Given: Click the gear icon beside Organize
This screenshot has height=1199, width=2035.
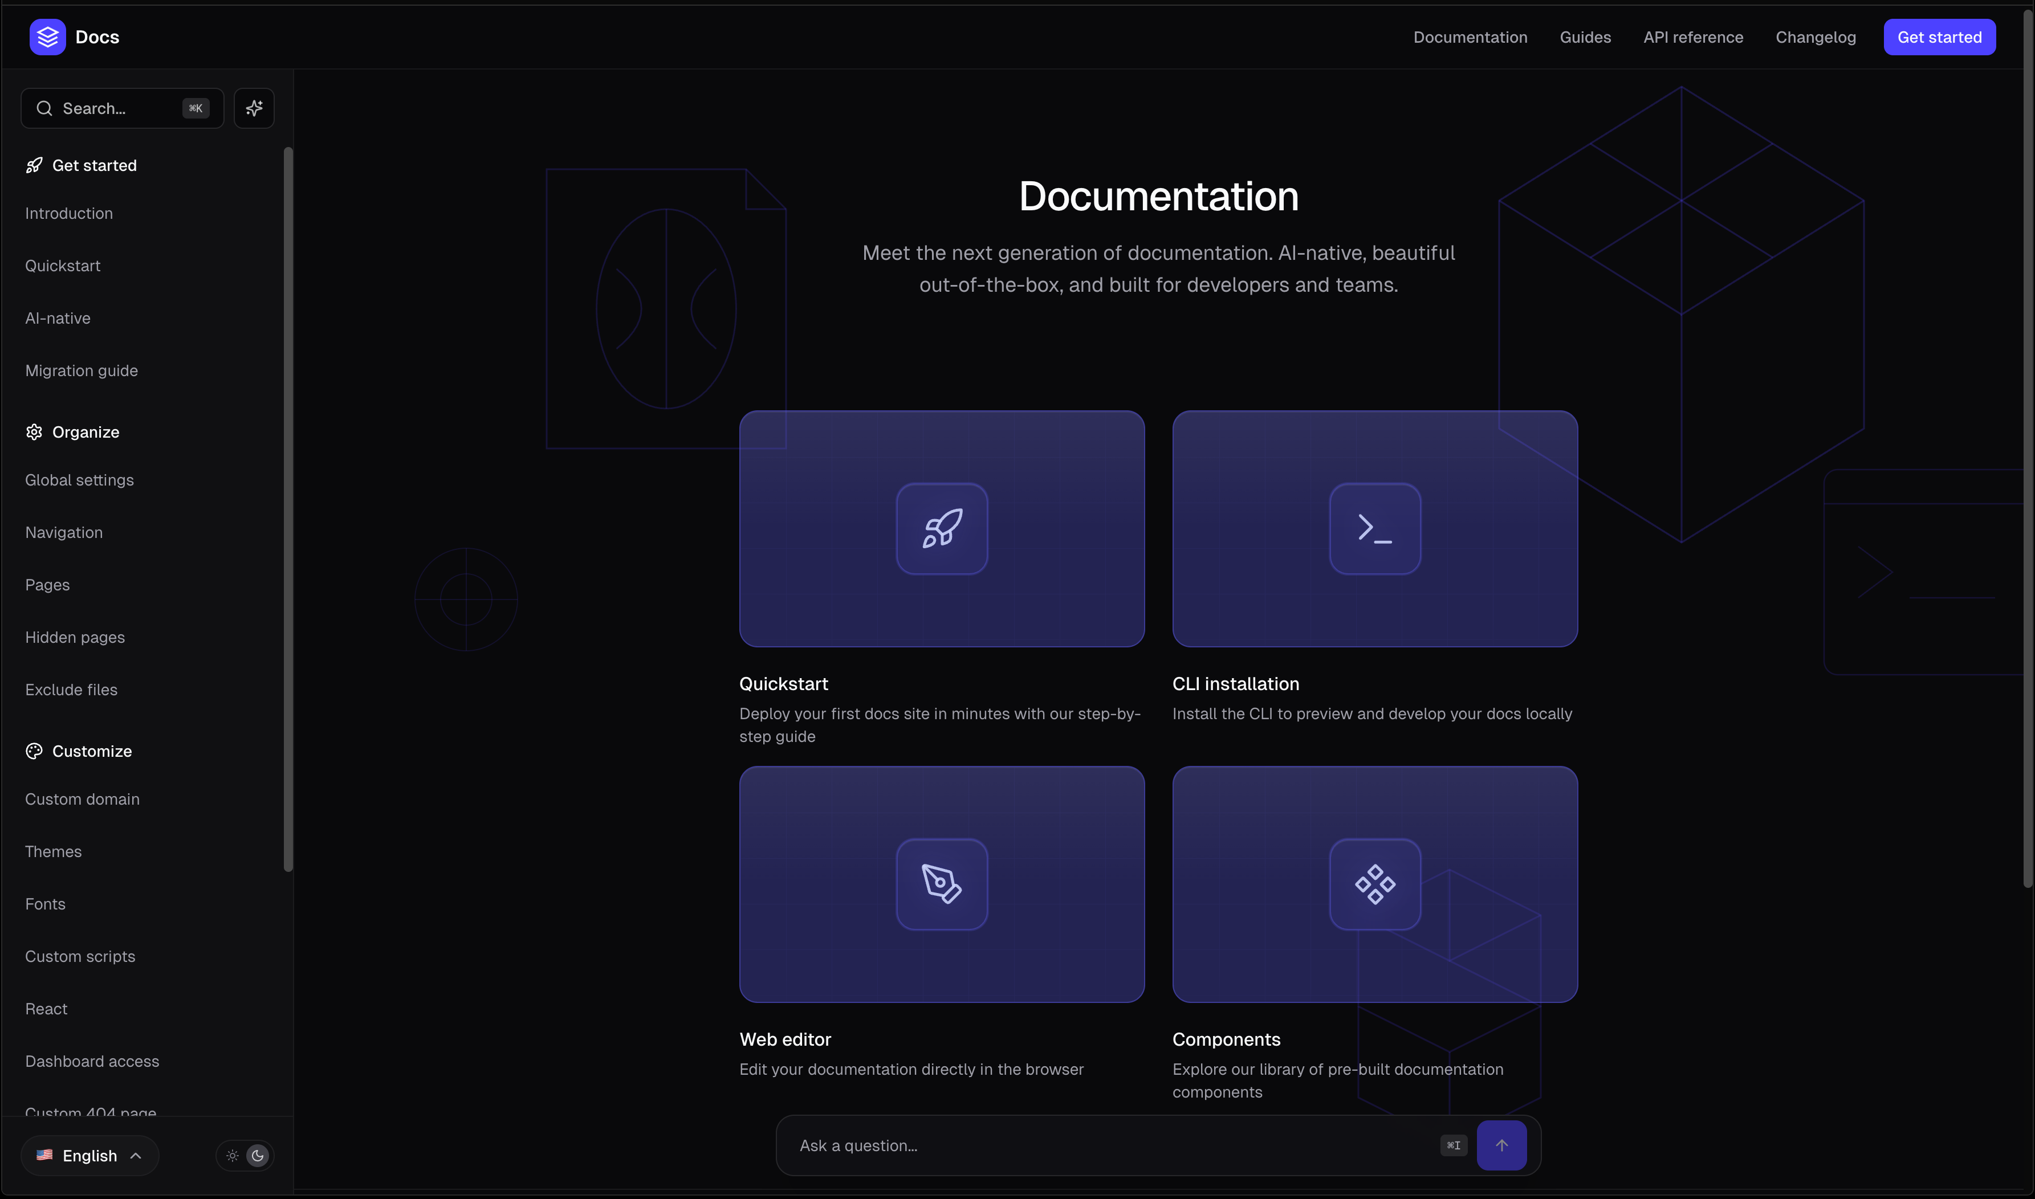Looking at the screenshot, I should coord(34,433).
